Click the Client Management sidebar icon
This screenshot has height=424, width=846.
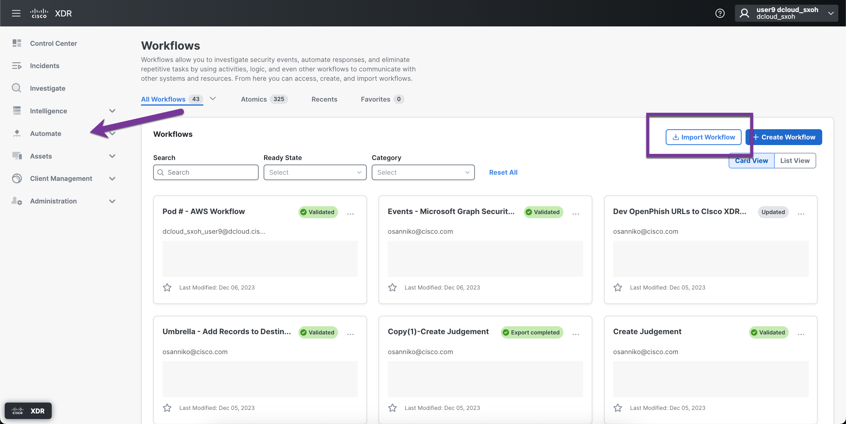pyautogui.click(x=17, y=178)
